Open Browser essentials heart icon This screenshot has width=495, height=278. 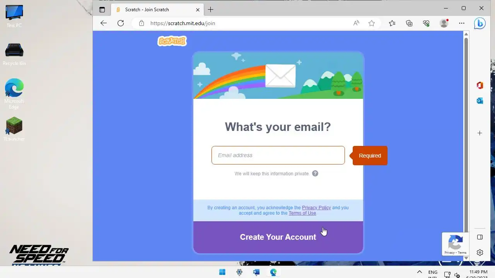pos(426,23)
